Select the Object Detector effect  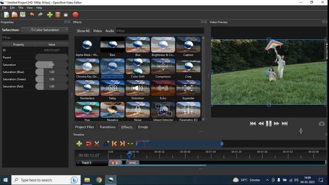(x=163, y=112)
